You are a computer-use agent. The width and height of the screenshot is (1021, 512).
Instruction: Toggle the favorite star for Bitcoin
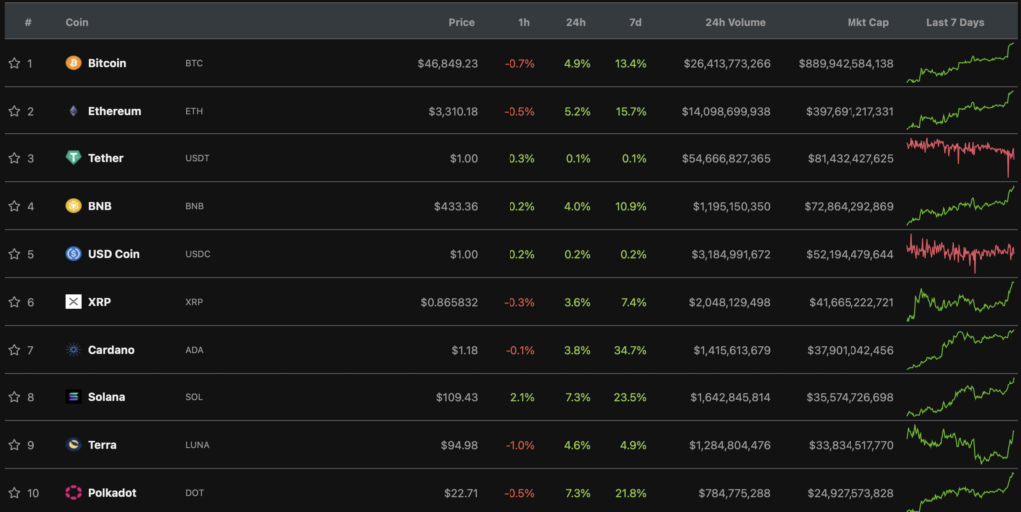14,63
